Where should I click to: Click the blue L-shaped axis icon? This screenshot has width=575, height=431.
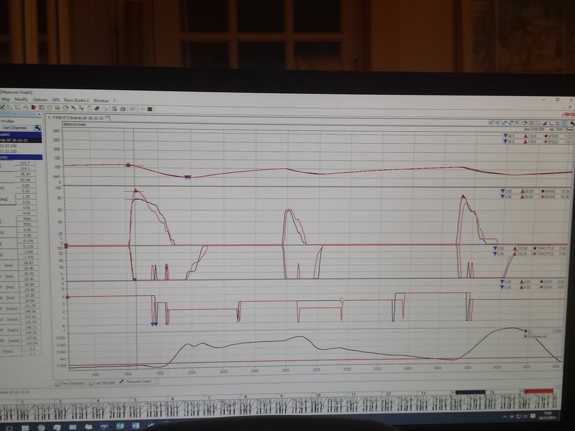(551, 123)
